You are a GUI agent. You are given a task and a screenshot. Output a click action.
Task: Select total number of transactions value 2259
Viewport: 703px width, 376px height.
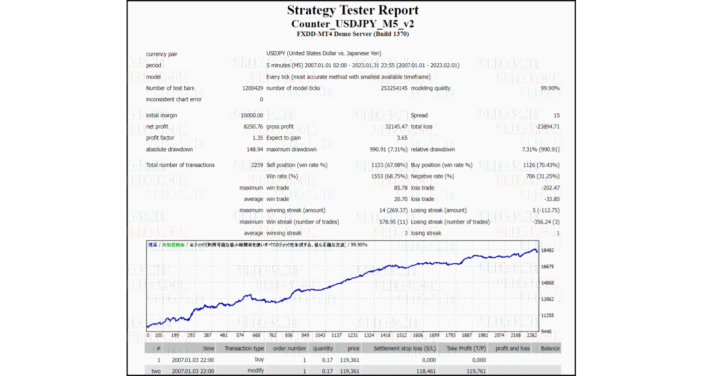pos(257,165)
